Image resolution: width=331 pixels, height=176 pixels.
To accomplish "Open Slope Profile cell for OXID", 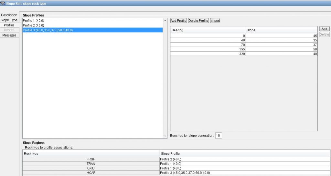I will pyautogui.click(x=244, y=168).
